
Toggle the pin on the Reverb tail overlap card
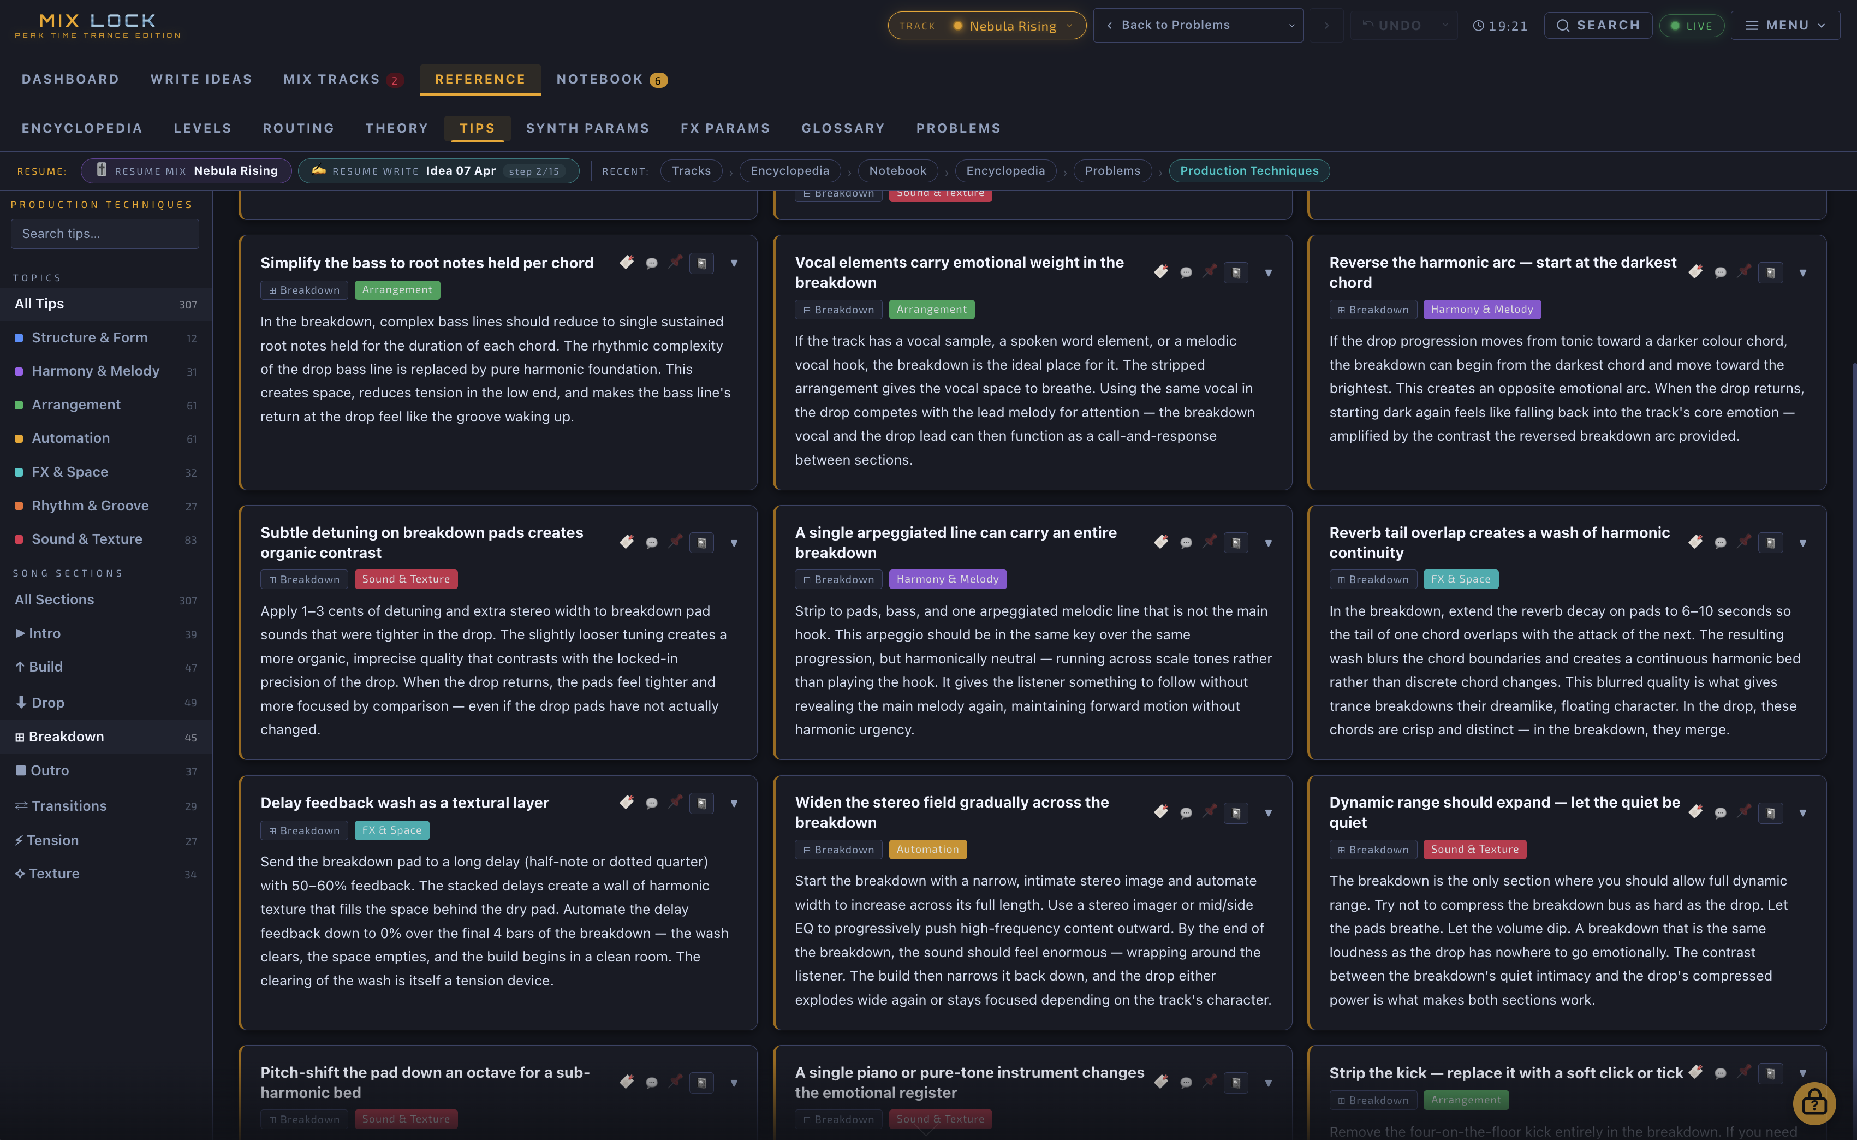1745,542
